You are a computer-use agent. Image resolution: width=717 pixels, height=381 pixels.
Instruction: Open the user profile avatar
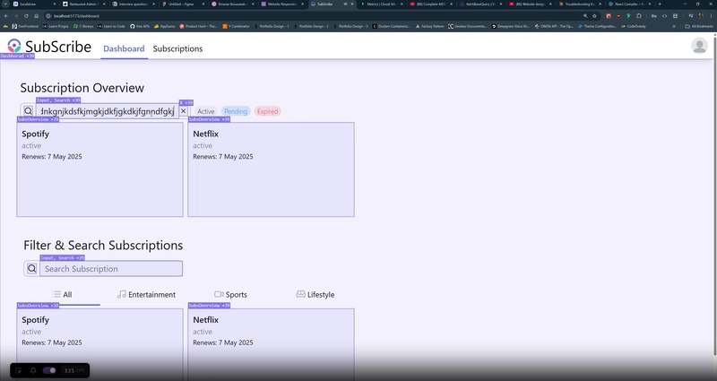[699, 46]
